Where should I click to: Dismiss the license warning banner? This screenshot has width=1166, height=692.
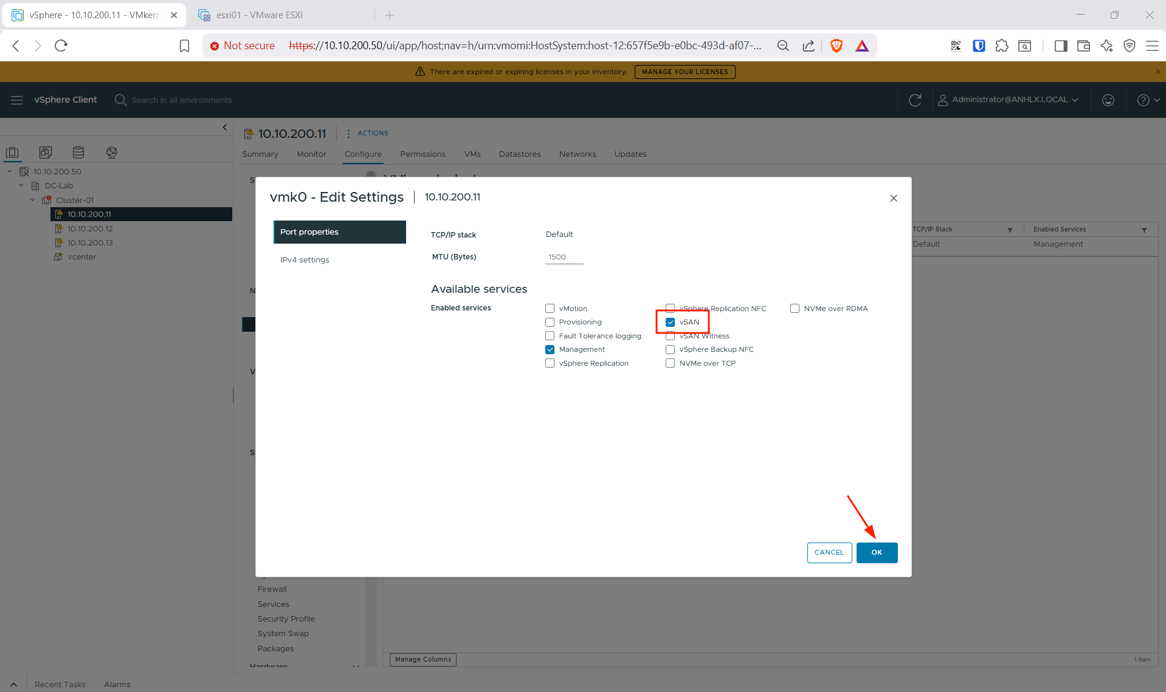click(x=1158, y=72)
